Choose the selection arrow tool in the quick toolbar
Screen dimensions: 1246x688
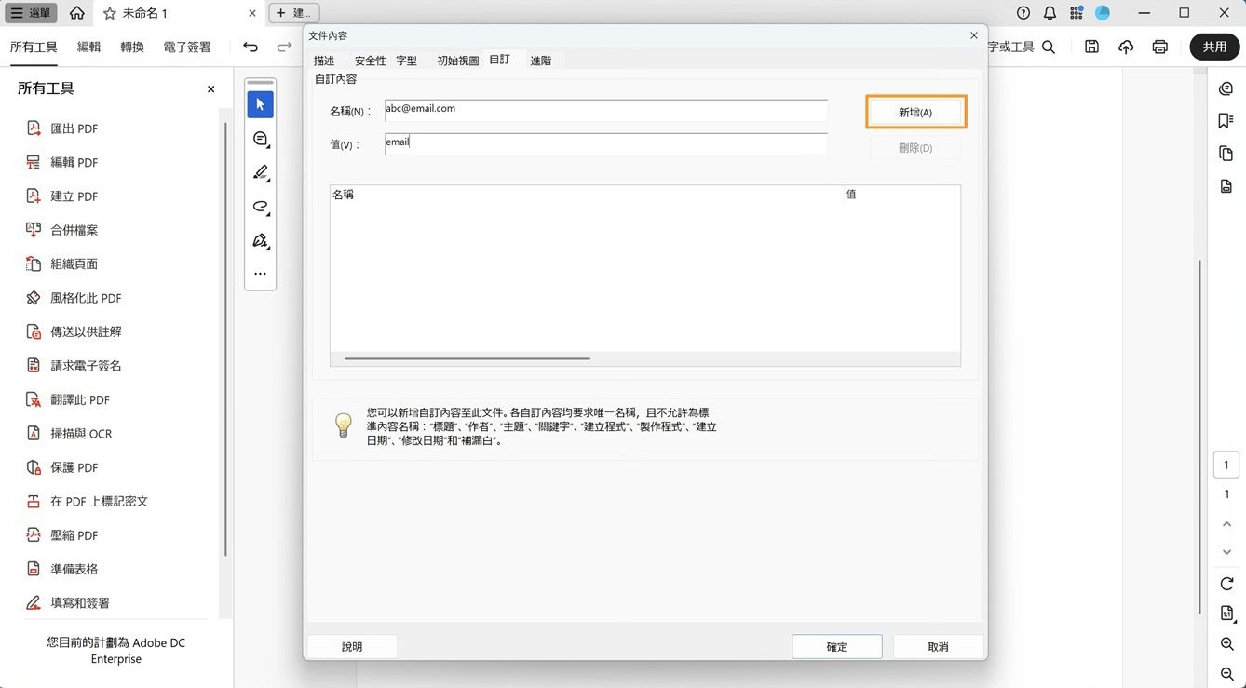click(x=260, y=104)
